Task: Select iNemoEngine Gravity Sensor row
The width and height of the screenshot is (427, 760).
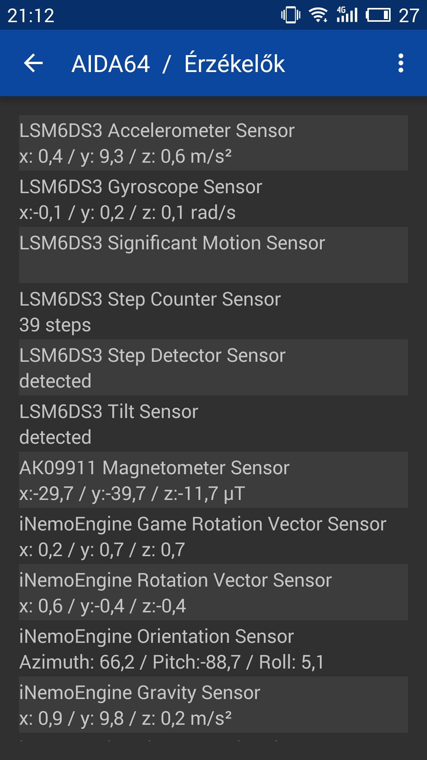Action: pos(213,705)
